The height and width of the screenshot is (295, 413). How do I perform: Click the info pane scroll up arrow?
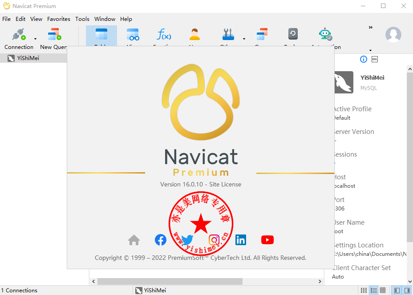pyautogui.click(x=410, y=69)
